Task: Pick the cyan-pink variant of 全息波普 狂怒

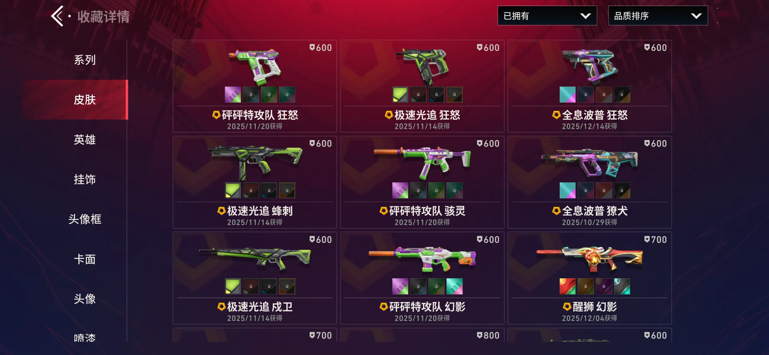Action: click(567, 94)
